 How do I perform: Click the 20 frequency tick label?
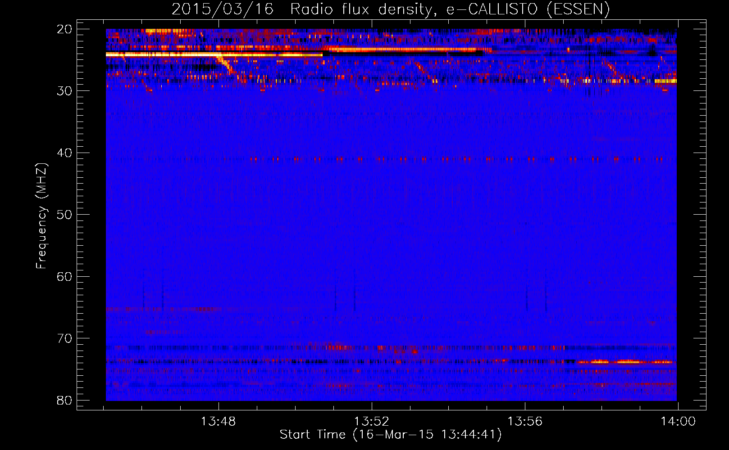coord(64,29)
